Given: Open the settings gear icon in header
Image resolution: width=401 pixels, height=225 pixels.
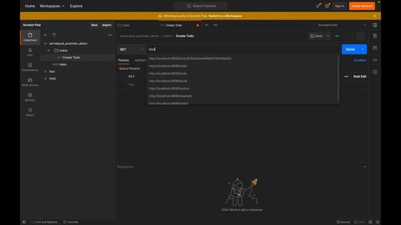Looking at the screenshot, I should pos(327,6).
